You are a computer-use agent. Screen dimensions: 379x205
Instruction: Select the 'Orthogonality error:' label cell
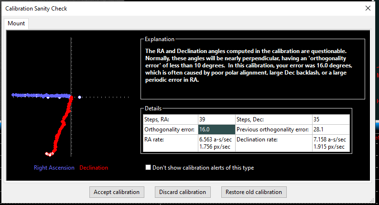point(170,129)
